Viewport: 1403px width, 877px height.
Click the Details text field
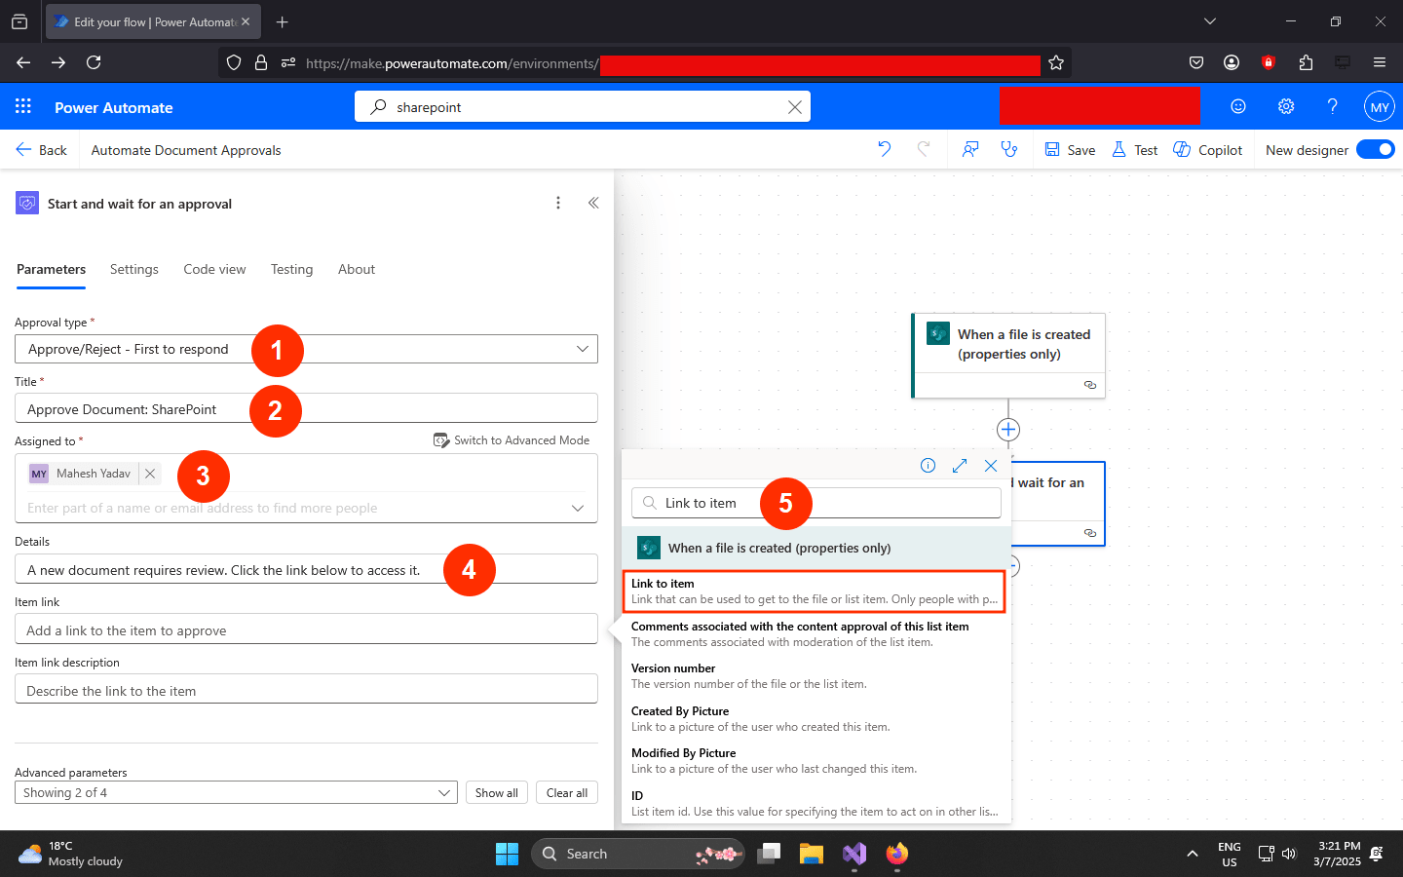point(306,569)
